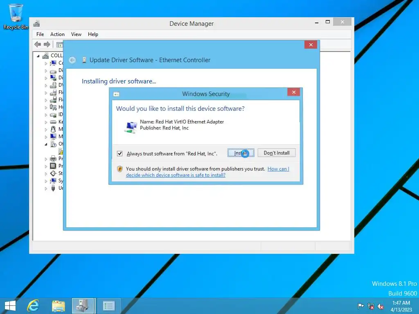Select the Monitors category screen icon

53,137
